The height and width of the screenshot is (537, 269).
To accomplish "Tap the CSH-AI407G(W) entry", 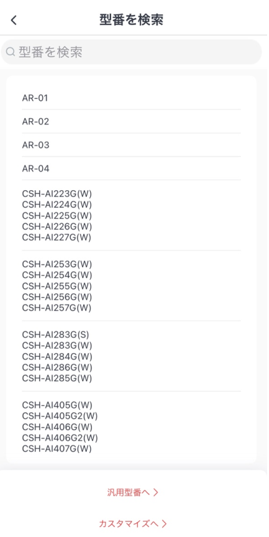I will tap(57, 449).
